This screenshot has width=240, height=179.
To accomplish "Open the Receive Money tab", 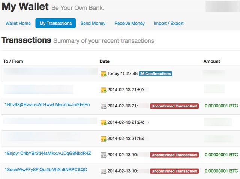I will (129, 23).
